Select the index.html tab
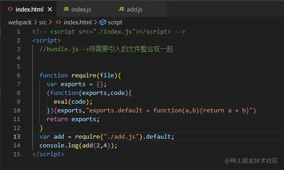Viewport: 284px width, 170px height. (x=30, y=9)
